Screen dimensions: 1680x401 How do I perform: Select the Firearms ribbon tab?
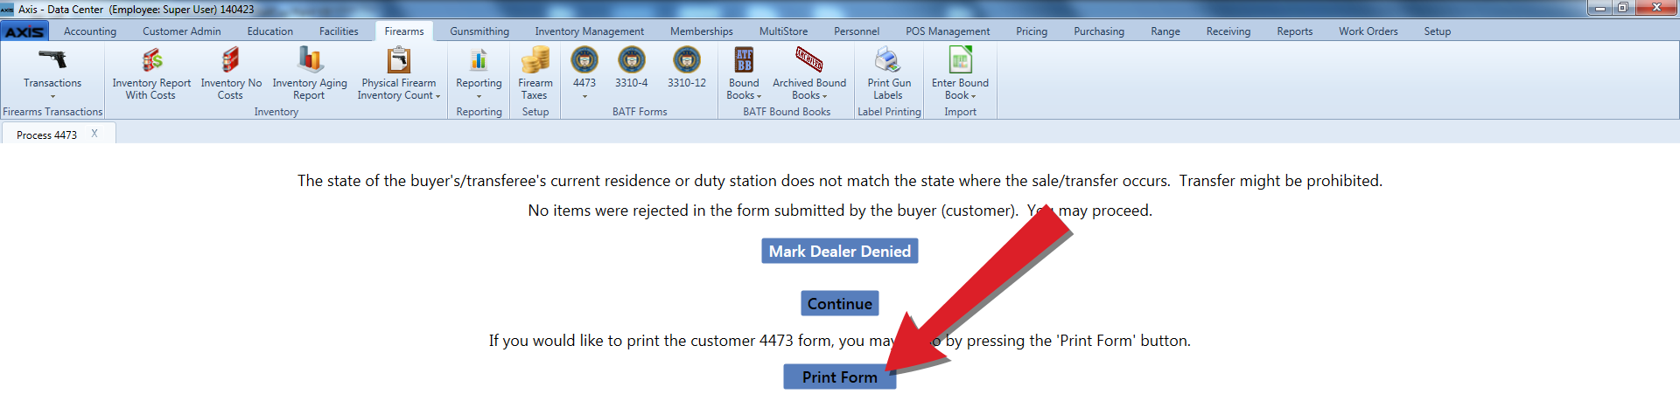pos(404,31)
